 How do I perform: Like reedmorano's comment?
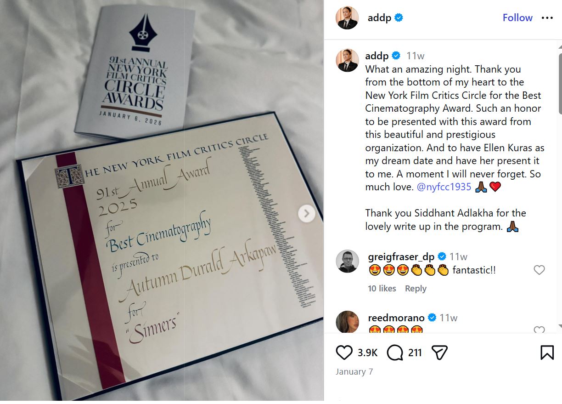coord(539,330)
